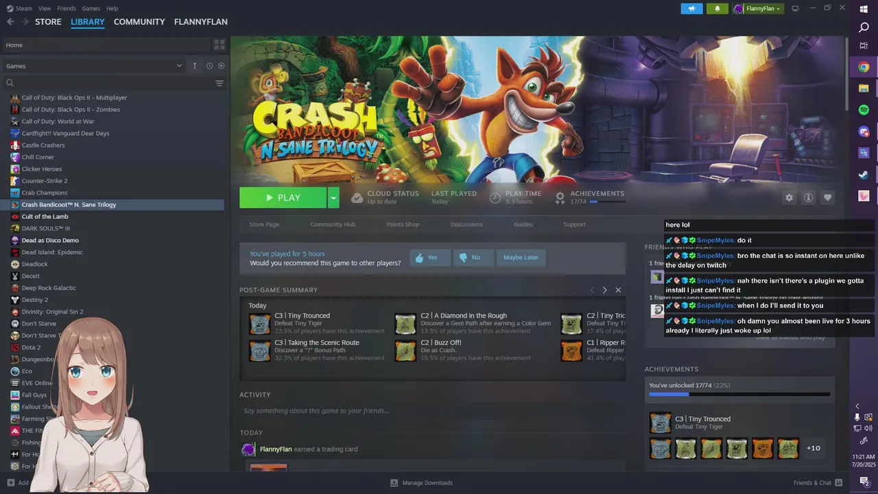The image size is (878, 494).
Task: Click the Steam icon in Windows taskbar
Action: tap(864, 174)
